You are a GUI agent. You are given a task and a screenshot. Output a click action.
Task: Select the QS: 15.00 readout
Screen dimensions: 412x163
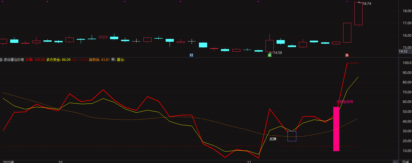[x=80, y=60]
